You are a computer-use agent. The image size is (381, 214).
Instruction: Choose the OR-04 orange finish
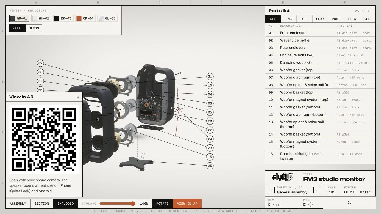pyautogui.click(x=85, y=18)
